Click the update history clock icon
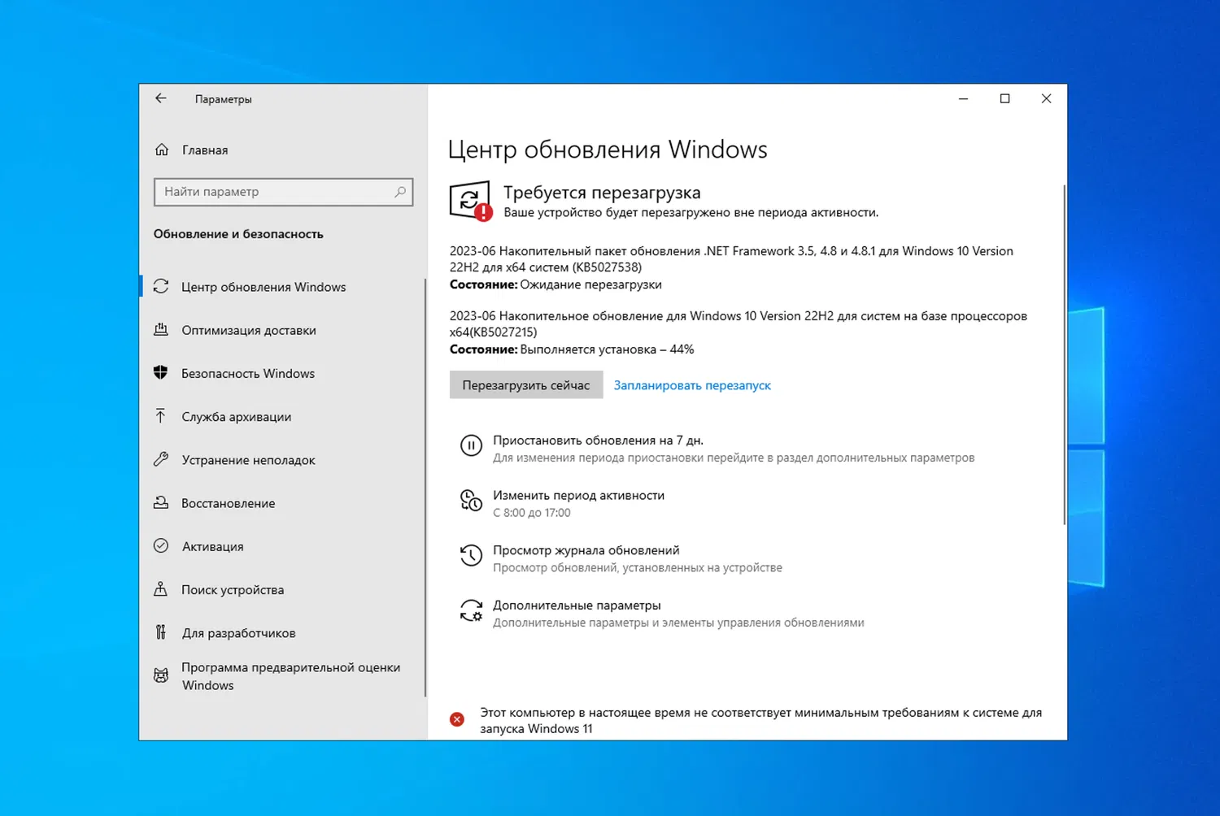The width and height of the screenshot is (1220, 816). click(471, 556)
